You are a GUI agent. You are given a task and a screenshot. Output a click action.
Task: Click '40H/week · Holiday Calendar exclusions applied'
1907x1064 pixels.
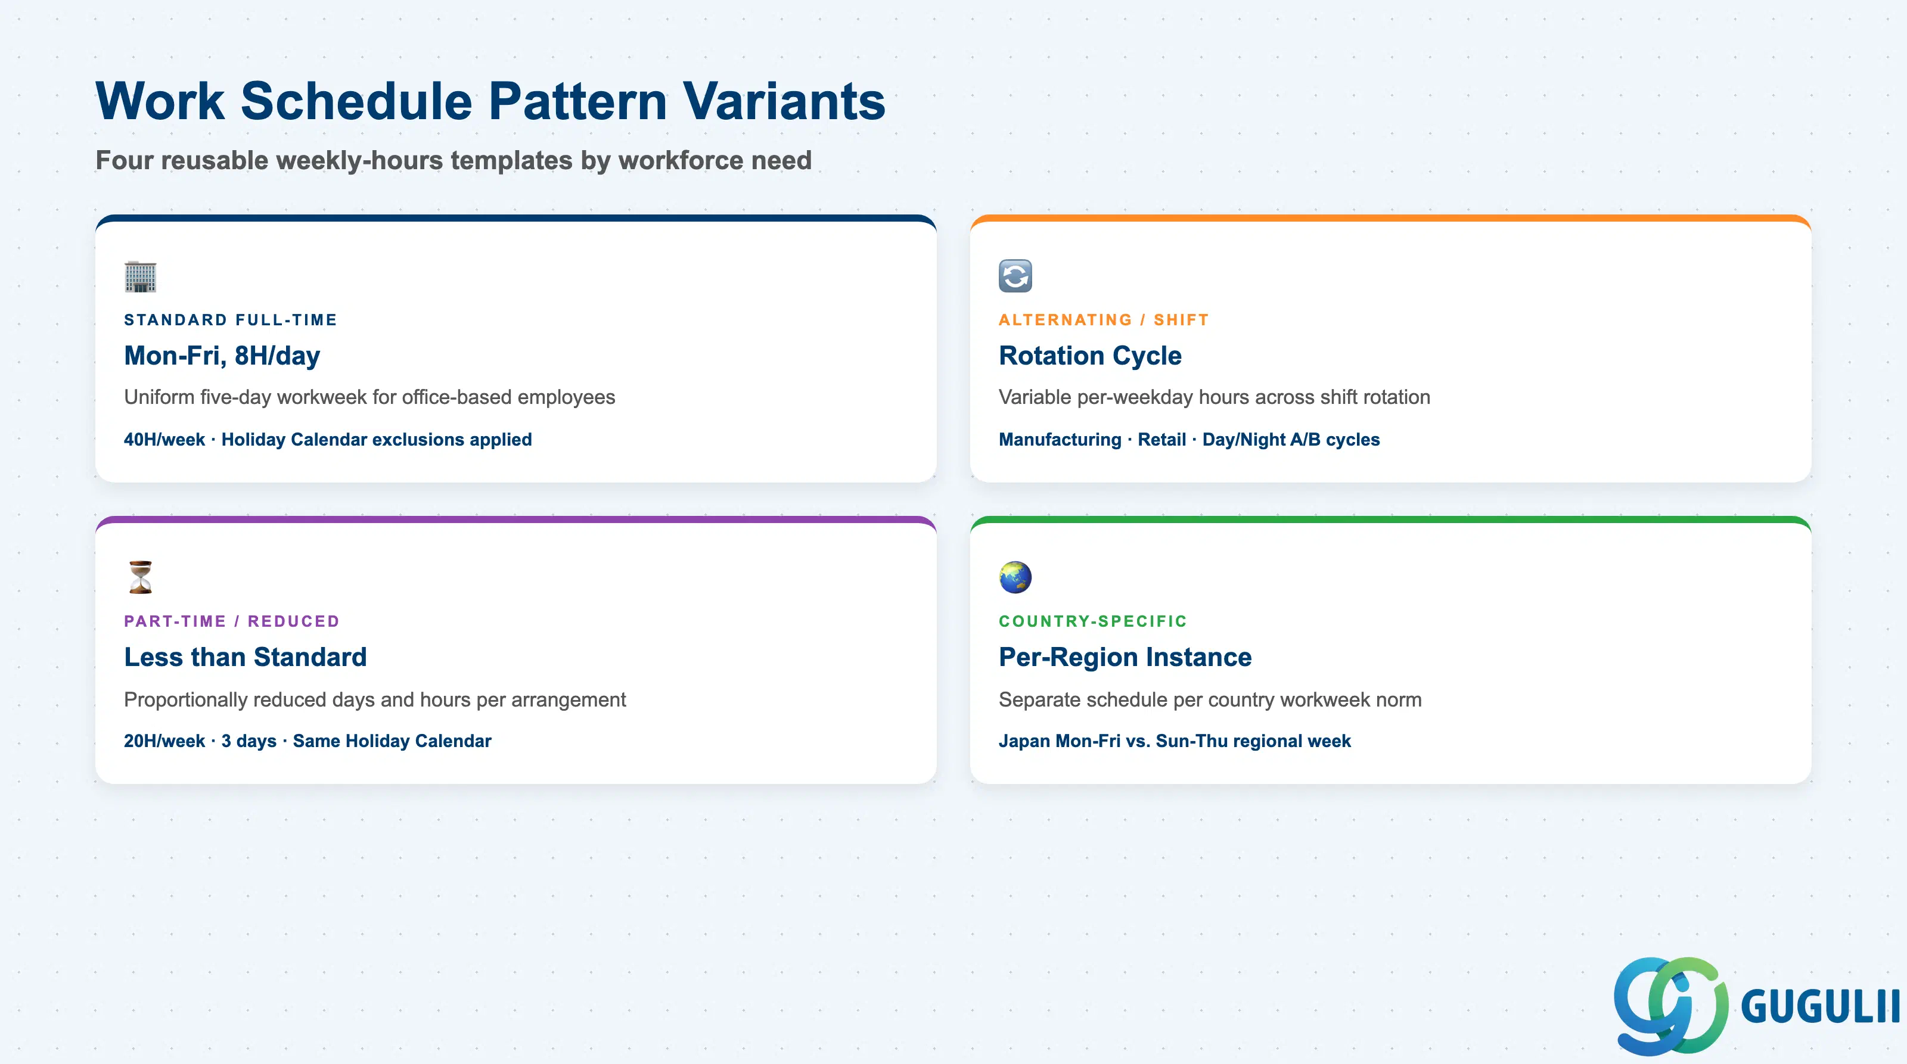328,440
